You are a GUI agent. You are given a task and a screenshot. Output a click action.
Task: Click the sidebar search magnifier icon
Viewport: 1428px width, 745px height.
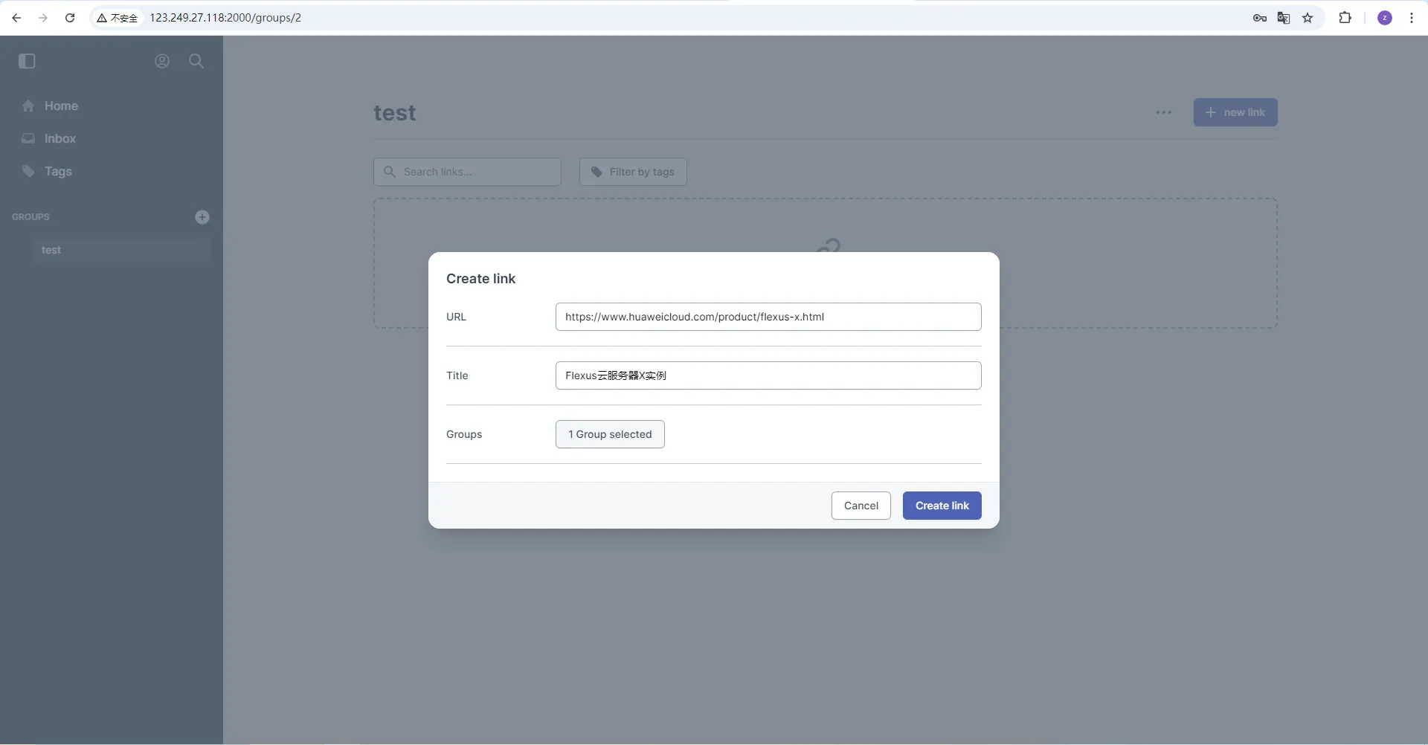196,61
